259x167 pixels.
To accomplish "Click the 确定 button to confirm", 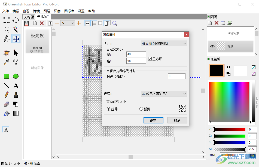I will (153, 120).
